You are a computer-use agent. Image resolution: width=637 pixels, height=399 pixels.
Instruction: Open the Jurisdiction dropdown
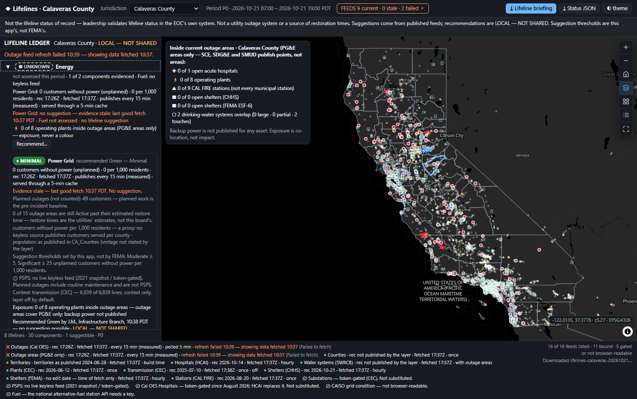(165, 8)
